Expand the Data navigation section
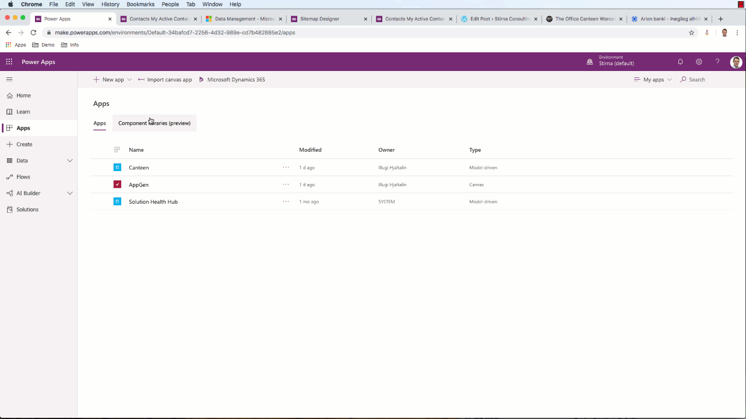This screenshot has height=419, width=746. point(70,161)
